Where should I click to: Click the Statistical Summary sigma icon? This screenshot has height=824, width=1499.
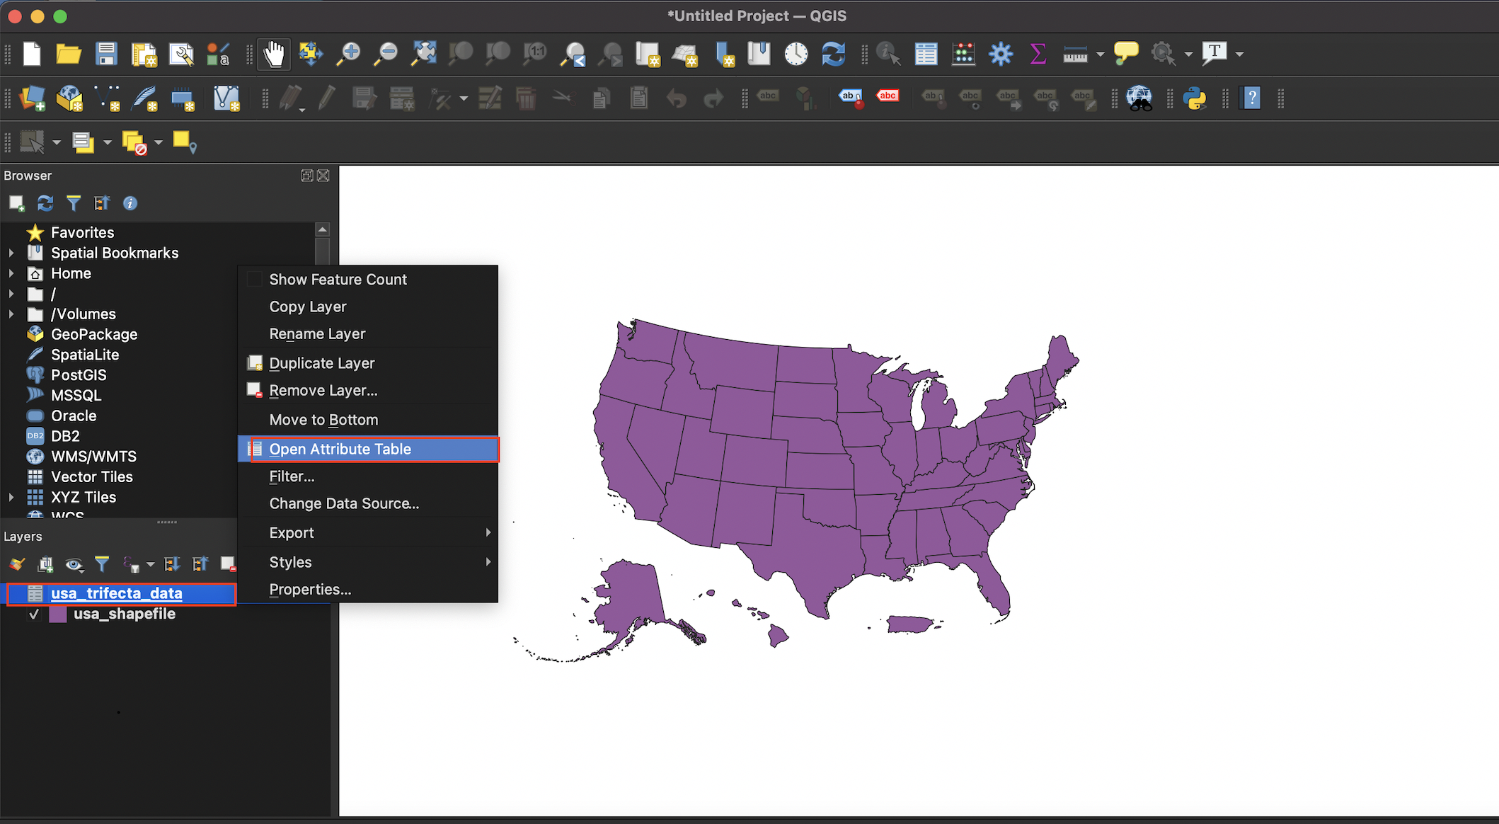click(x=1038, y=54)
